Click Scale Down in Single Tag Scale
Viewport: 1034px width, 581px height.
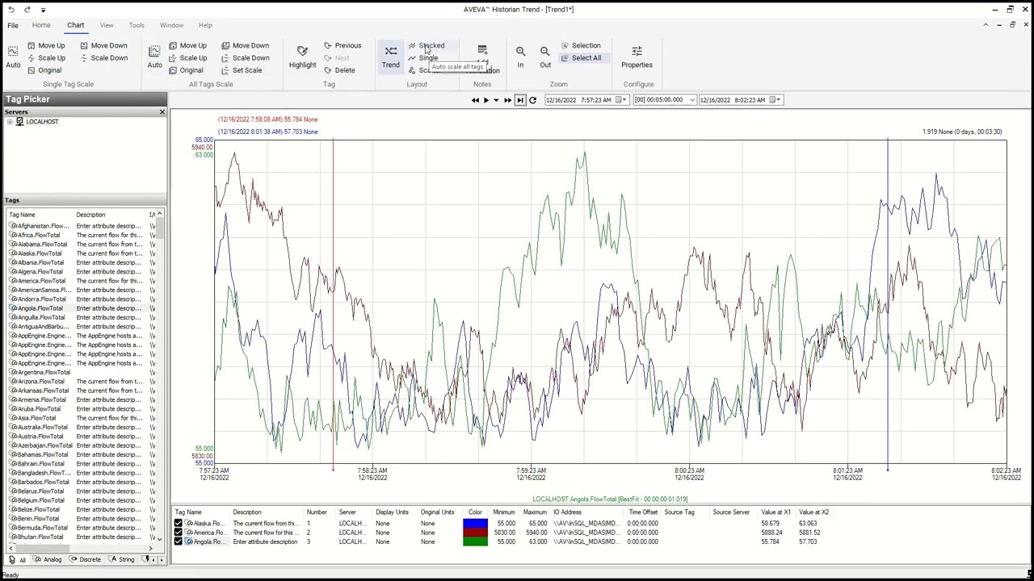(x=103, y=58)
